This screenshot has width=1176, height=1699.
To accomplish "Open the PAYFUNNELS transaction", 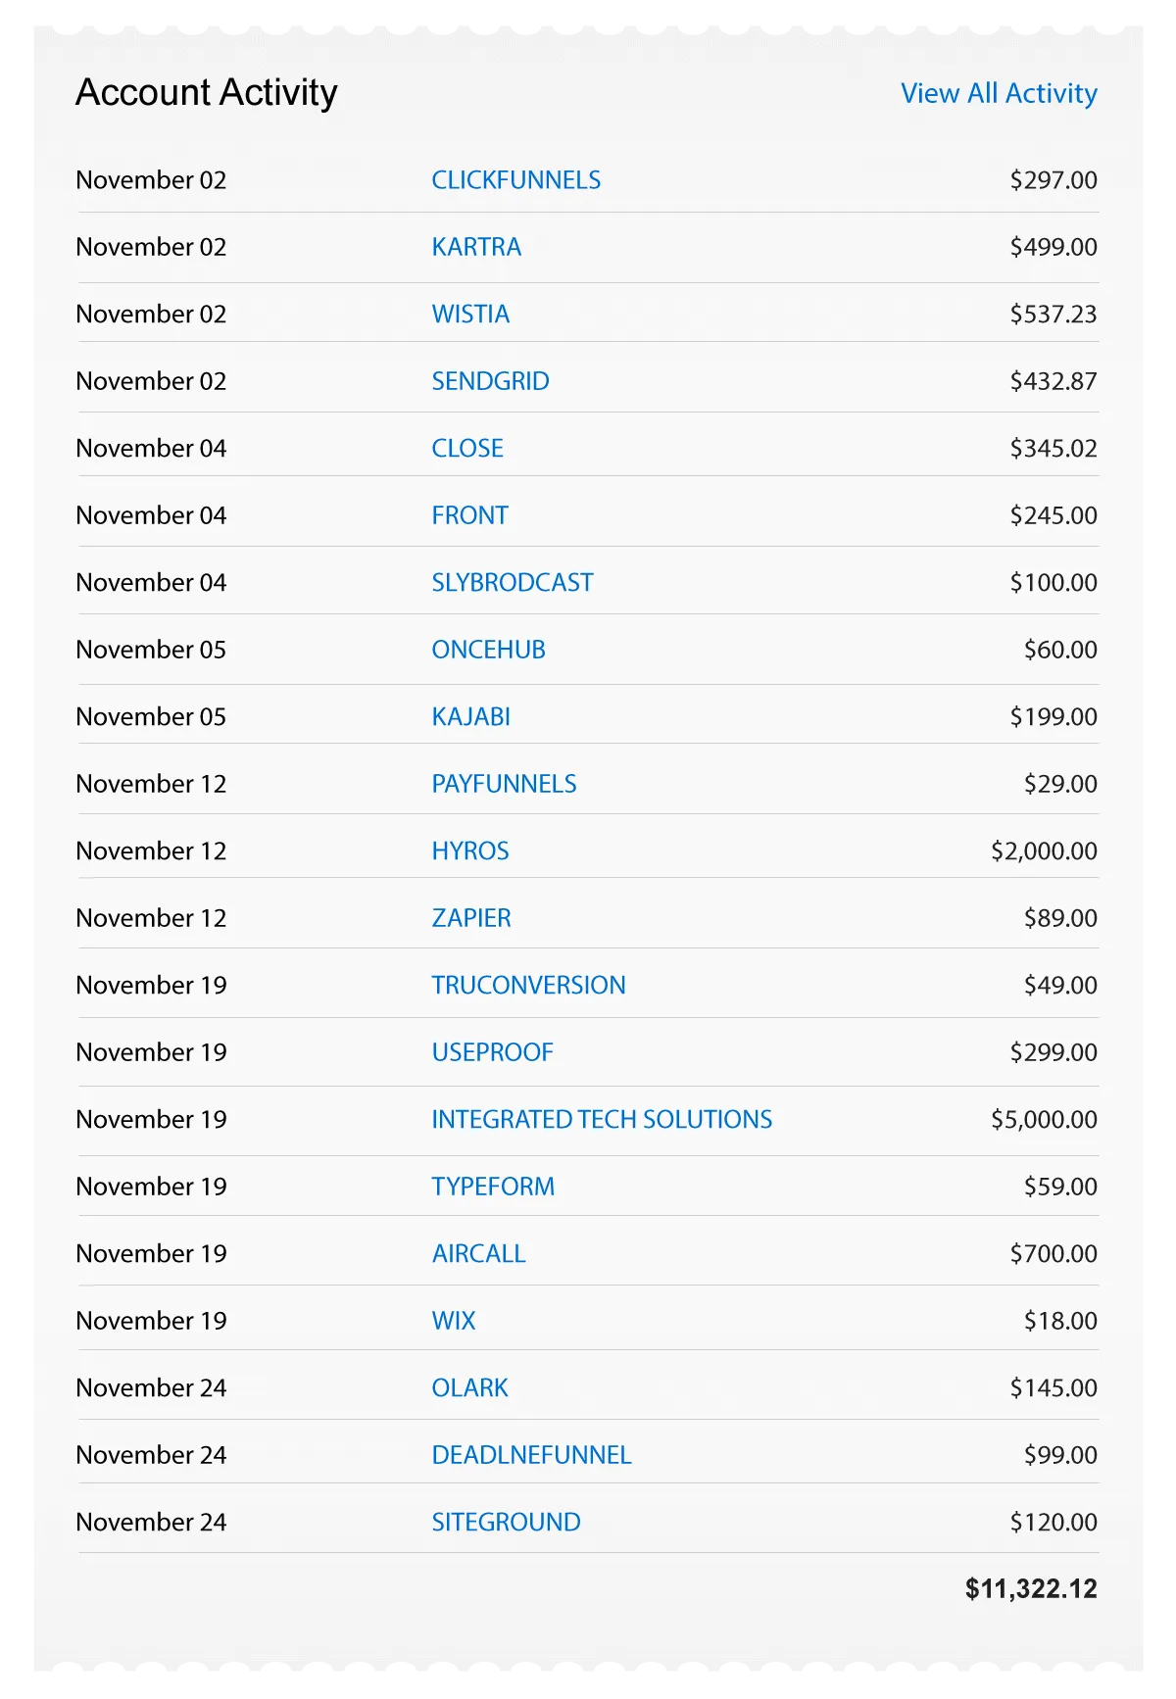I will pyautogui.click(x=504, y=784).
